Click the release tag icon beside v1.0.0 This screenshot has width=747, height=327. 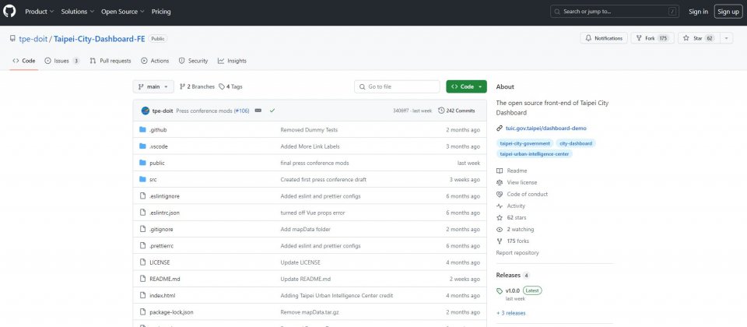click(500, 290)
